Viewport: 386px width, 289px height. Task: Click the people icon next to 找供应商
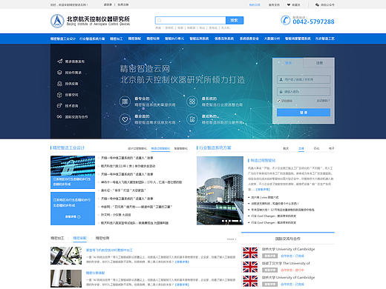point(59,84)
